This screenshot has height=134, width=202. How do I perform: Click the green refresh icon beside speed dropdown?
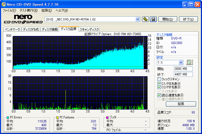(189, 62)
